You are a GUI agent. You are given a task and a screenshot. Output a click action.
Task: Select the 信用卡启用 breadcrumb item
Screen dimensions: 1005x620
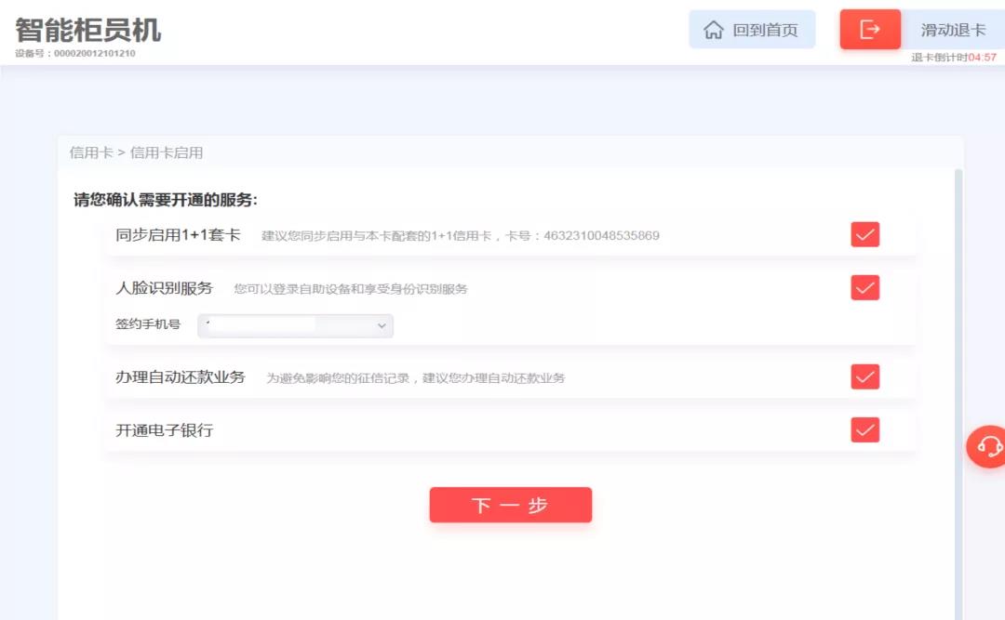(167, 152)
